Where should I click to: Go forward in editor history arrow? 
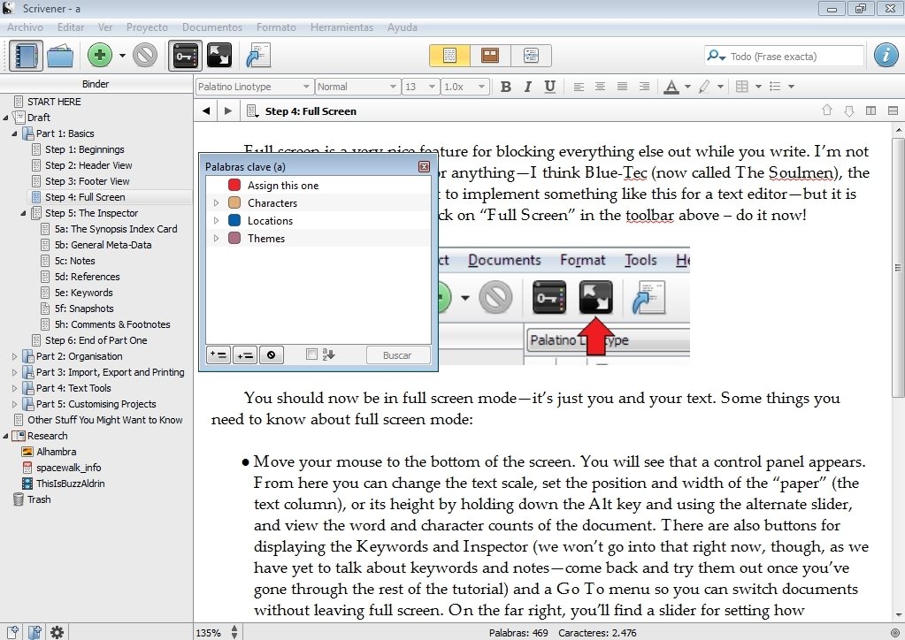[x=228, y=110]
